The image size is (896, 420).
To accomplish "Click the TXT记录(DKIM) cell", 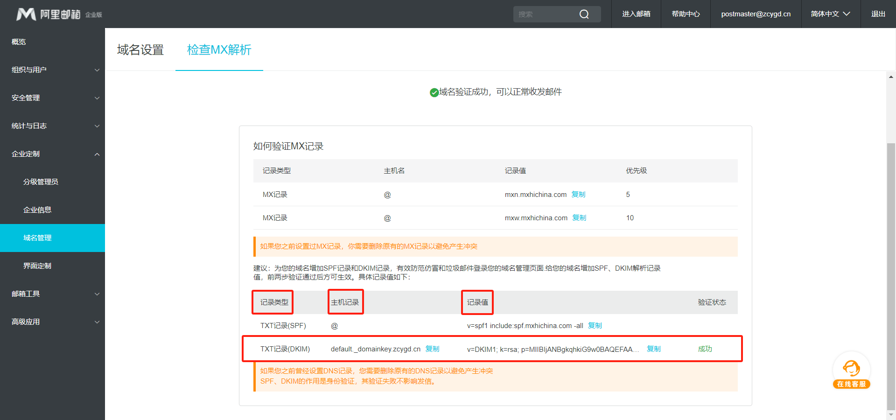I will point(285,349).
